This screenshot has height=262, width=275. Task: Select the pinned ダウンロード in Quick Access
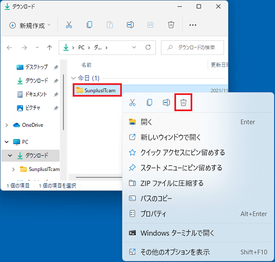(33, 80)
